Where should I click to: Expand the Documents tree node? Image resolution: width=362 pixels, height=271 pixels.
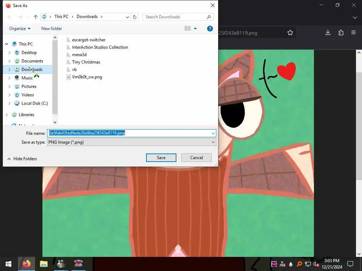pyautogui.click(x=10, y=61)
